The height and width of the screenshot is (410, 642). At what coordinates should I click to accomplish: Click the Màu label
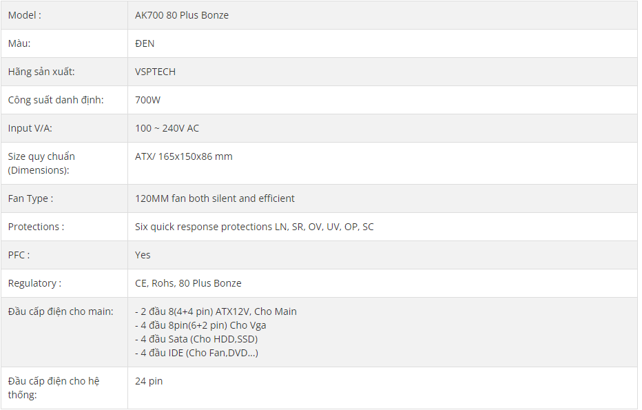tap(19, 43)
